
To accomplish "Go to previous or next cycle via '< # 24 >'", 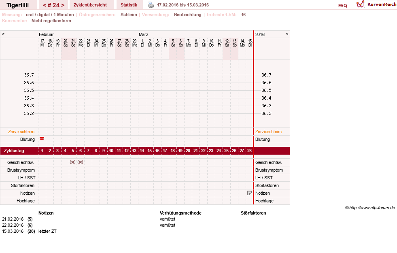I will point(54,5).
